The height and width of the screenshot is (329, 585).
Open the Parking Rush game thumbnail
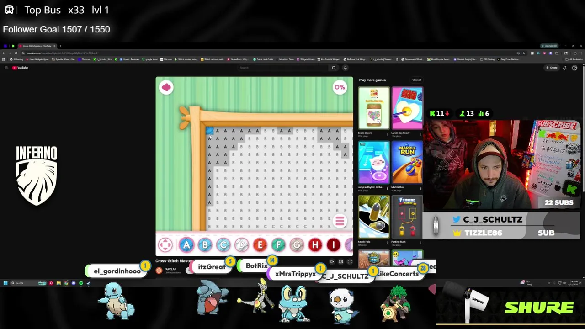point(407,217)
